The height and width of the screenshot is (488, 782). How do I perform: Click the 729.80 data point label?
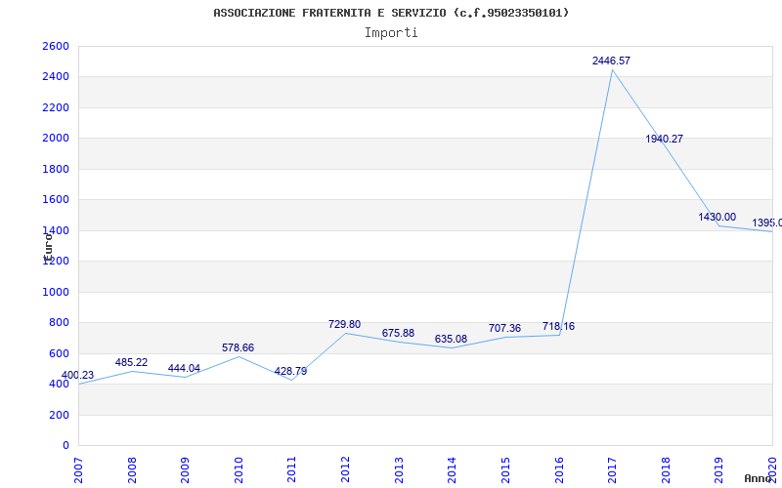pyautogui.click(x=344, y=325)
